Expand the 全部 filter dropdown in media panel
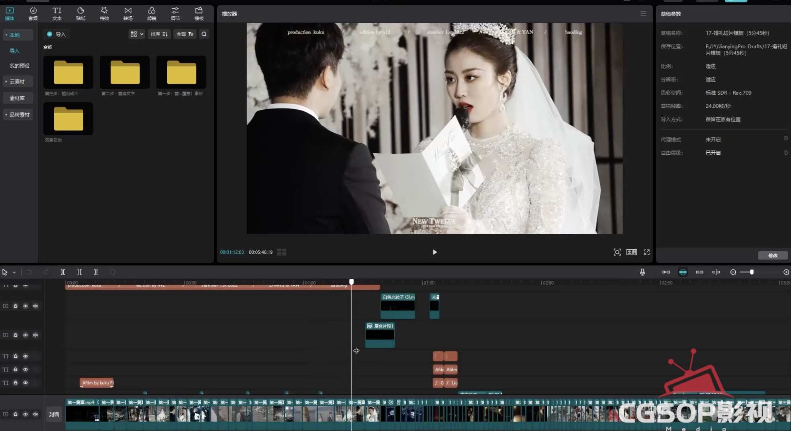This screenshot has height=431, width=791. pyautogui.click(x=184, y=34)
